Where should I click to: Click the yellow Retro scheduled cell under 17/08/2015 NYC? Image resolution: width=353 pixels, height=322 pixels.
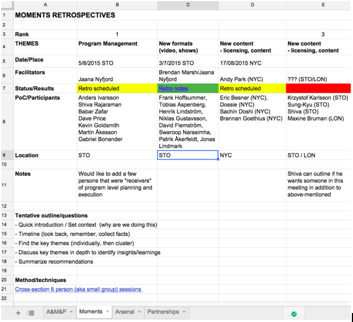coord(252,88)
